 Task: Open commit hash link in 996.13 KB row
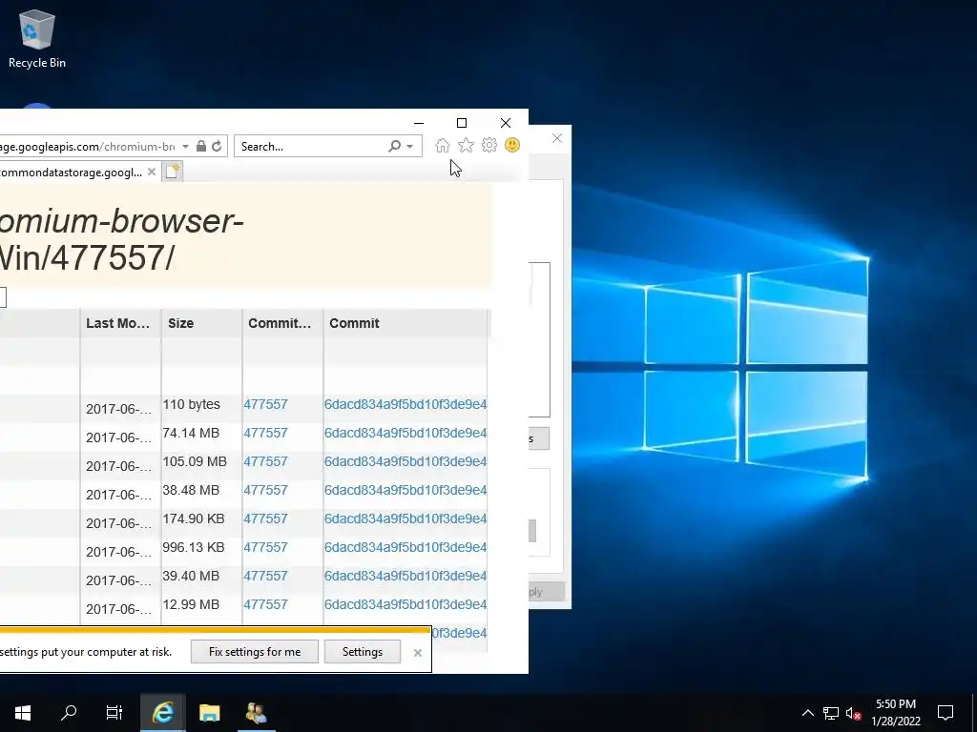(x=405, y=547)
